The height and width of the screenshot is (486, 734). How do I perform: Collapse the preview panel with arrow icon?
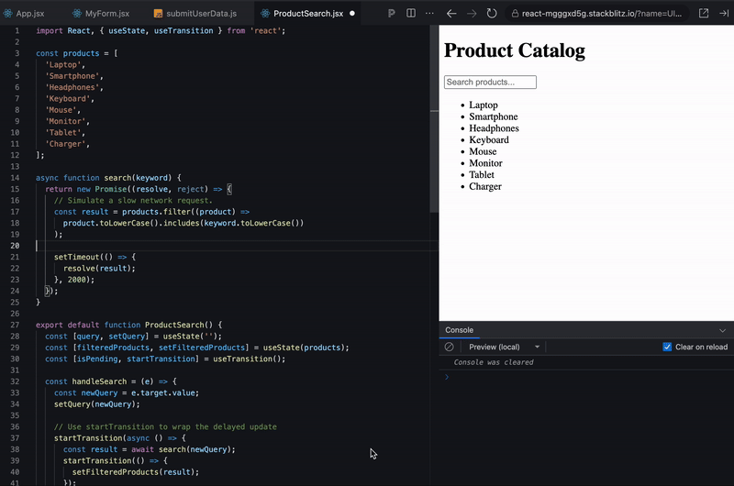(x=724, y=13)
